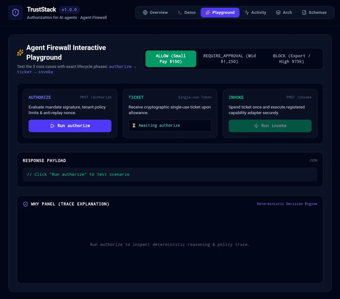Screen dimensions: 340x299
Task: Open the Schemas tab
Action: coord(314,13)
